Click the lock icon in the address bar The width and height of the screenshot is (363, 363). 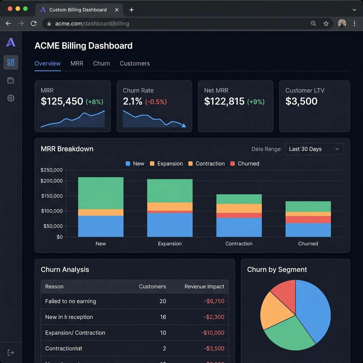(49, 24)
